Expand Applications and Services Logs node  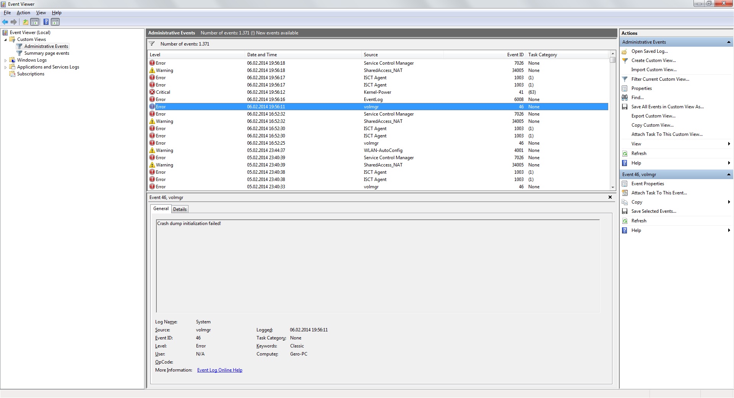[x=5, y=67]
